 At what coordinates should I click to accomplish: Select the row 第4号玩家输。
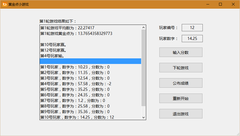tap(90, 56)
